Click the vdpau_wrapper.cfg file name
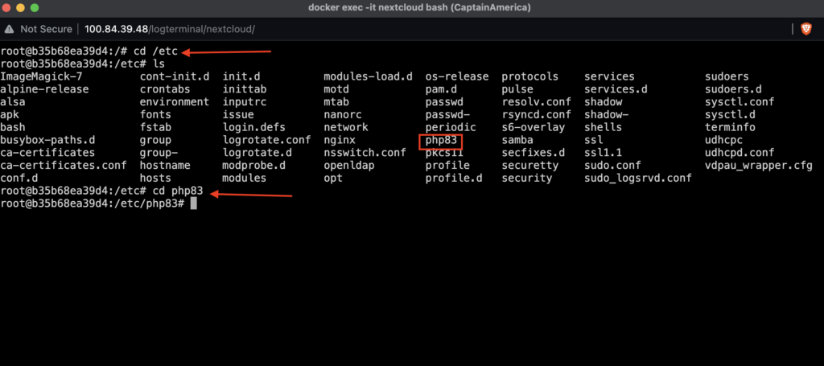Screen dimensions: 824x366 point(759,166)
